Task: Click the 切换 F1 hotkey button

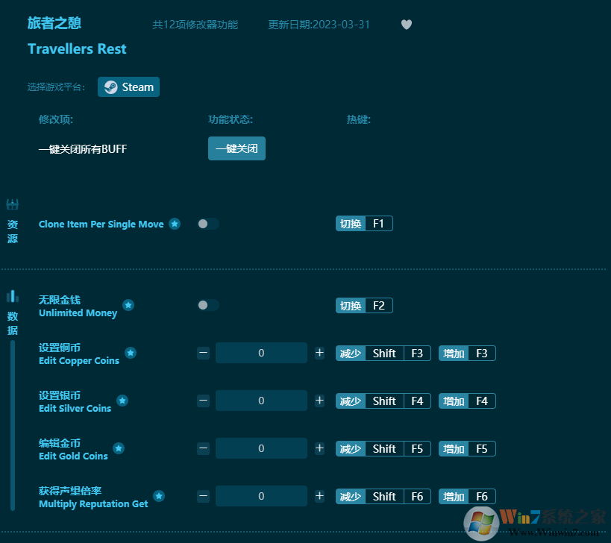Action: pos(364,223)
